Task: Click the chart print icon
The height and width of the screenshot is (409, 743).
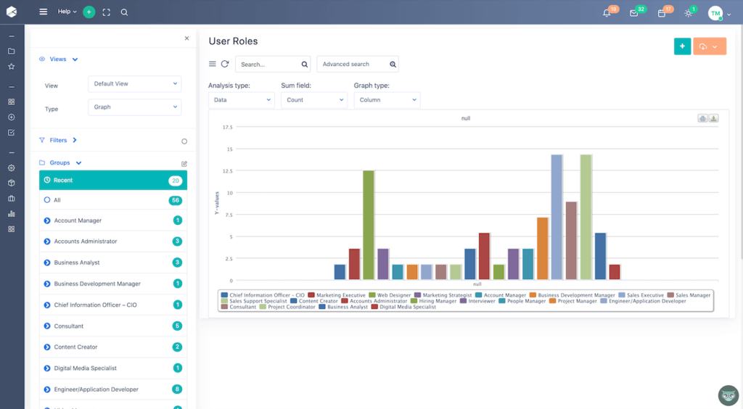Action: pyautogui.click(x=702, y=118)
